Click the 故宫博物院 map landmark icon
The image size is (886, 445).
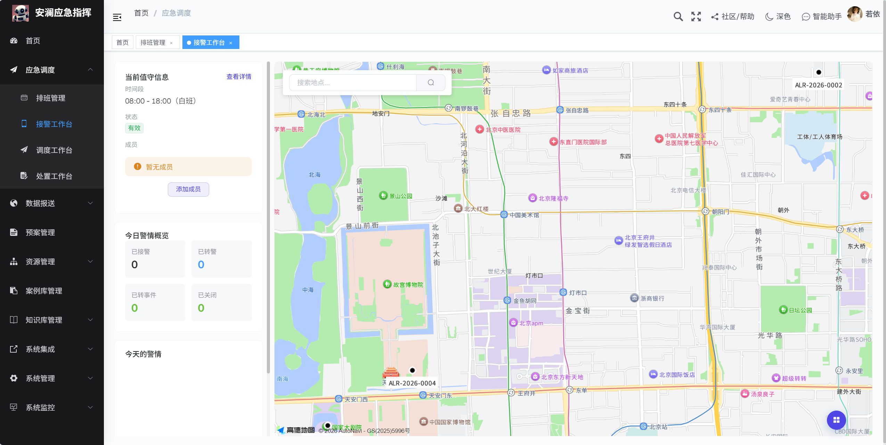387,284
